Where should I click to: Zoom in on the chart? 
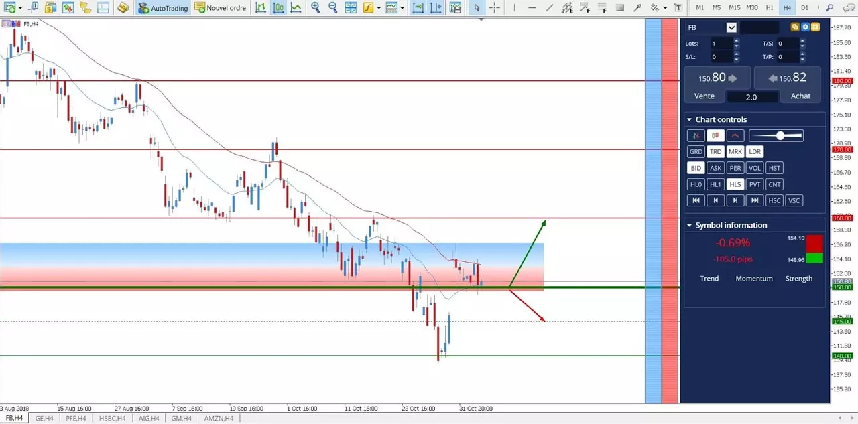click(x=315, y=8)
